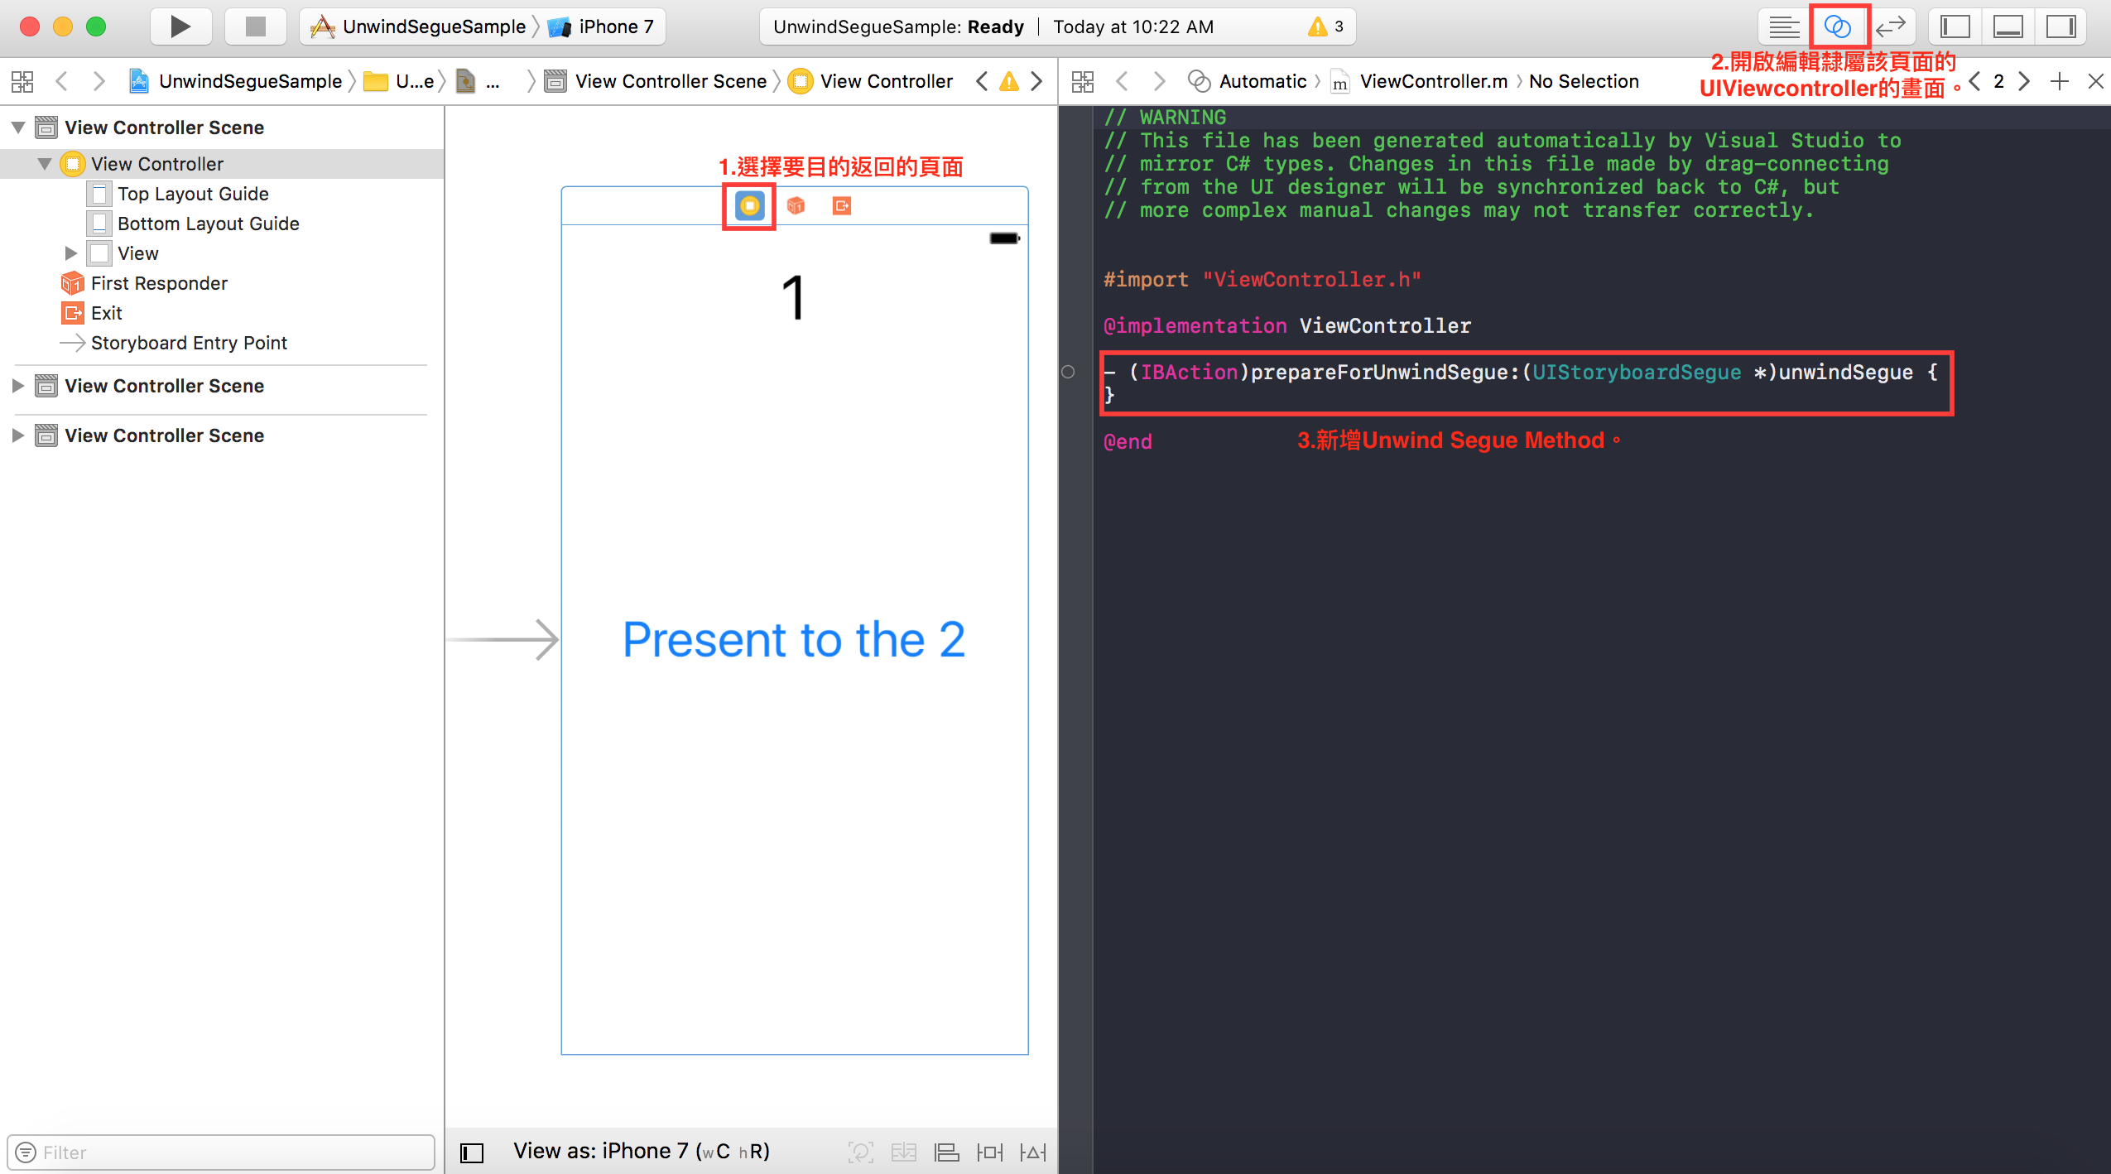2111x1174 pixels.
Task: Toggle the Navigator panel
Action: click(1955, 26)
